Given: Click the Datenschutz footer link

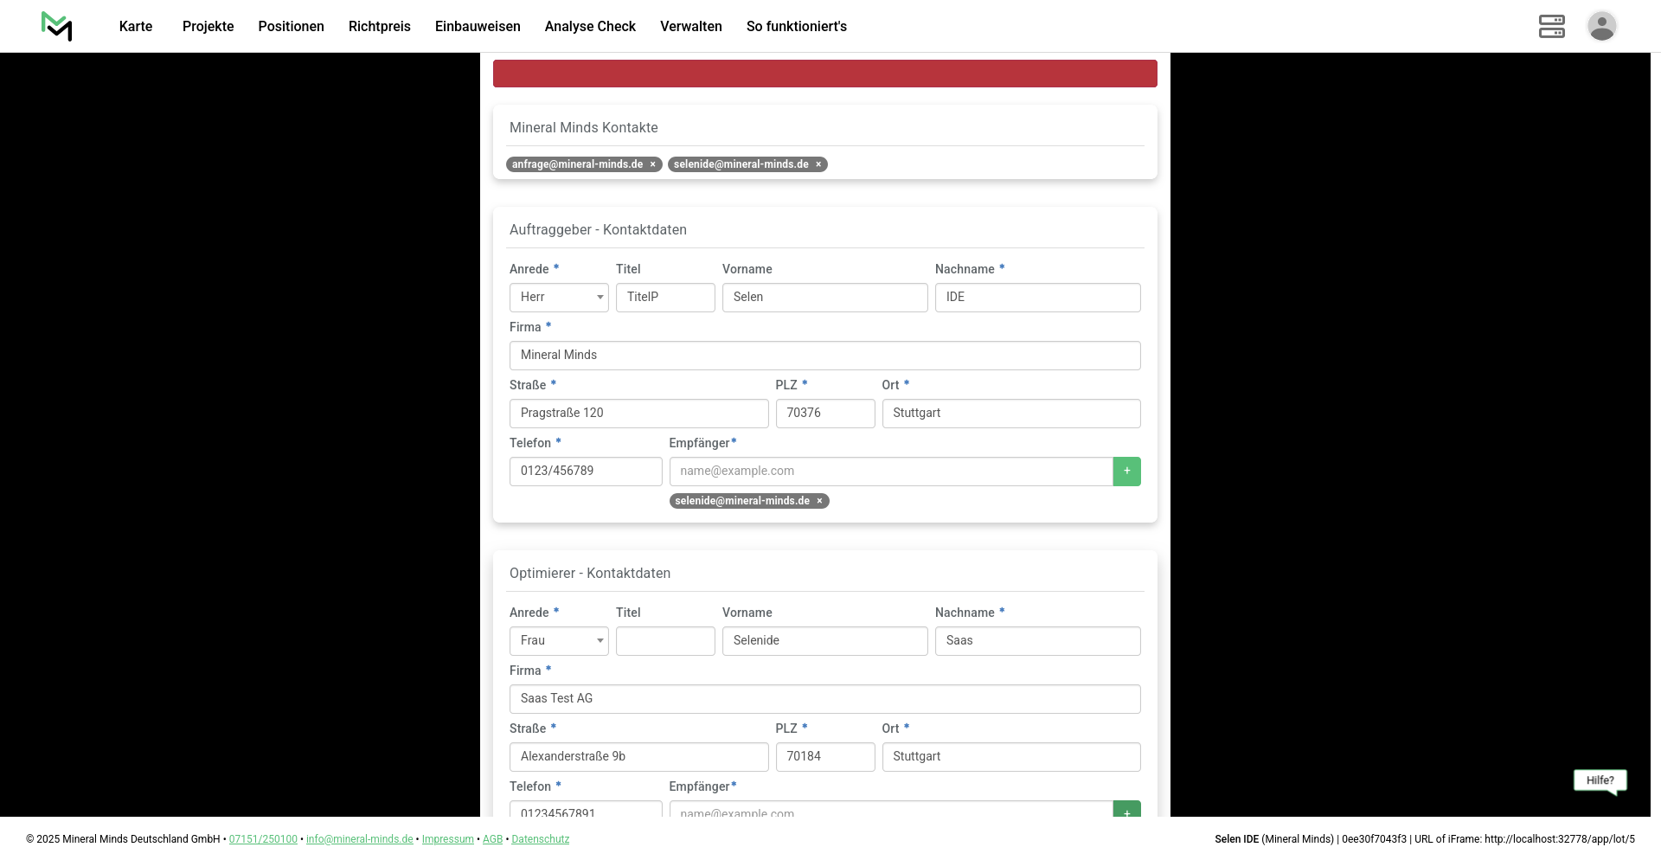Looking at the screenshot, I should click(x=540, y=839).
